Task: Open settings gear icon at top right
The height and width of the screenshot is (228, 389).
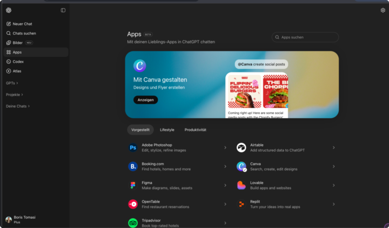Action: (x=383, y=10)
